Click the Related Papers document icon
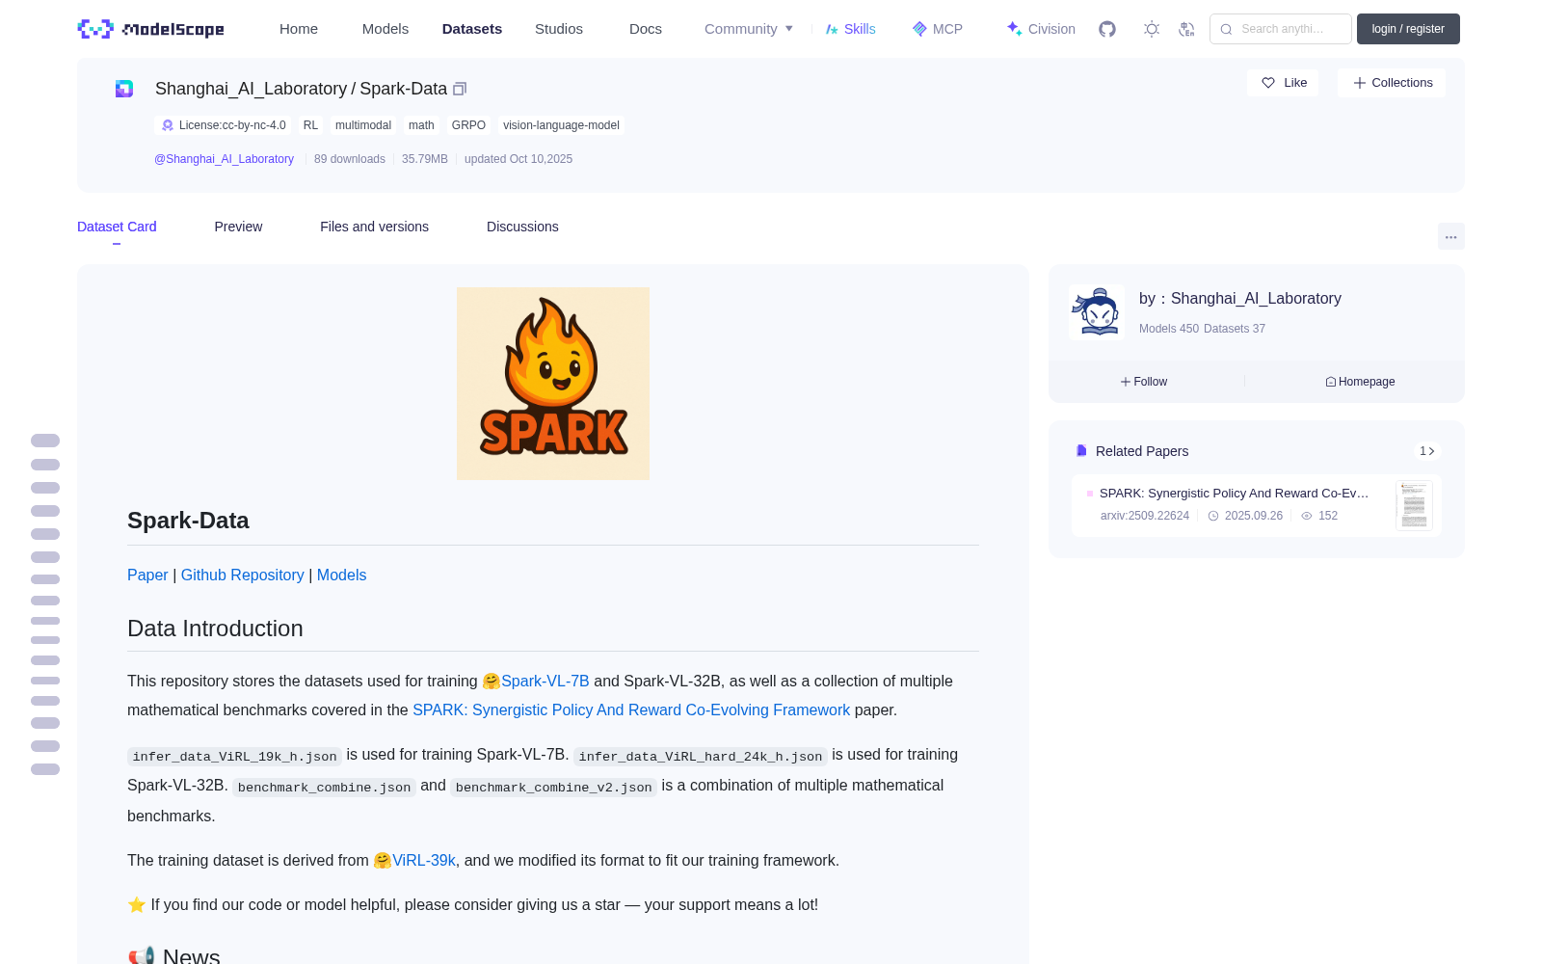 [1081, 451]
